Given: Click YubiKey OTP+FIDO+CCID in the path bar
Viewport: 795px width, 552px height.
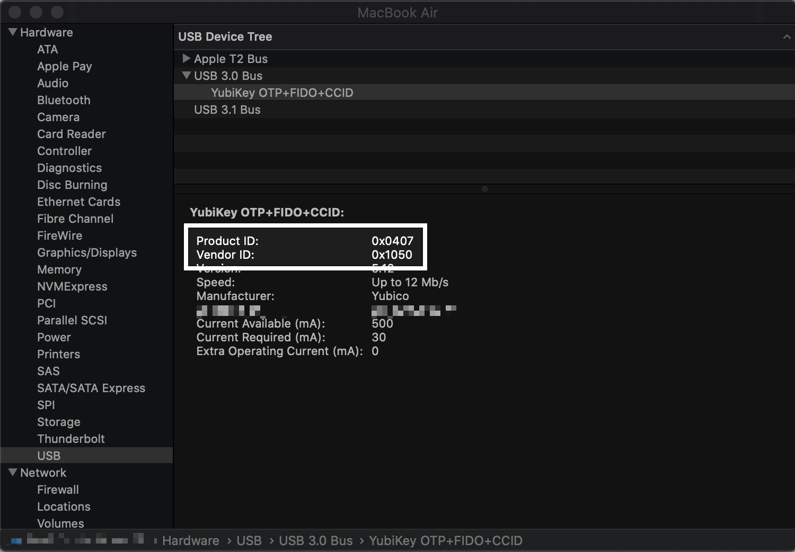Looking at the screenshot, I should (x=446, y=540).
